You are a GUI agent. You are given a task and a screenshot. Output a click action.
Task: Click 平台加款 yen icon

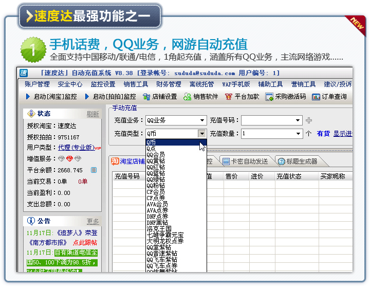coord(228,97)
